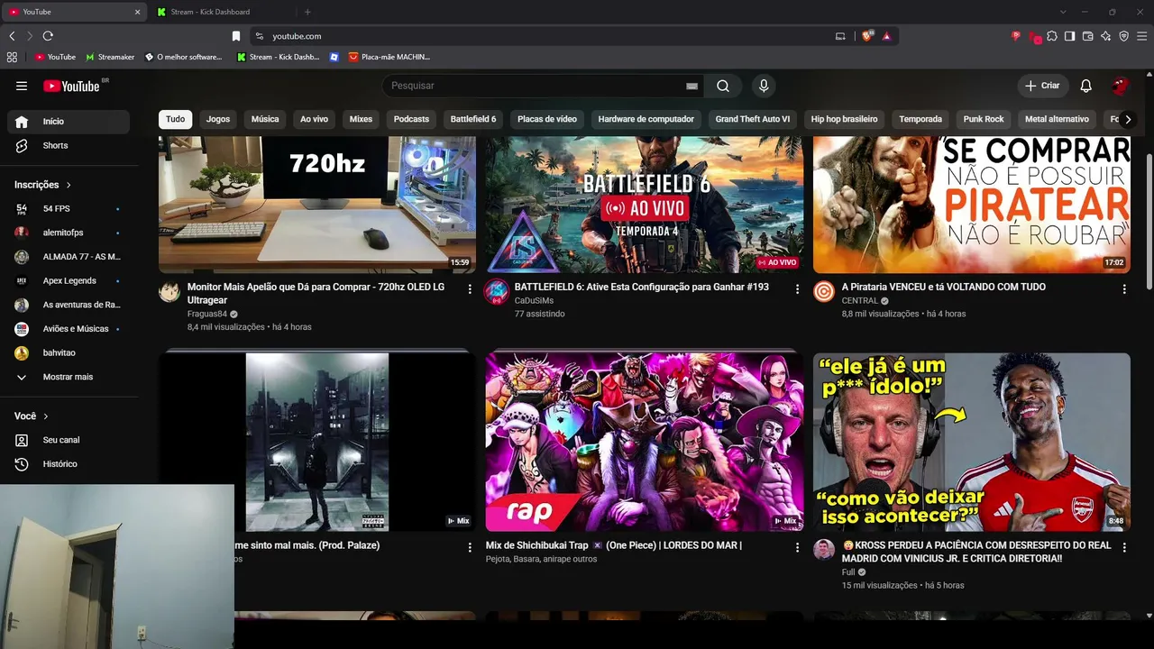Screen dimensions: 1154x649
Task: Select the Jogos filter chip
Action: click(x=218, y=119)
